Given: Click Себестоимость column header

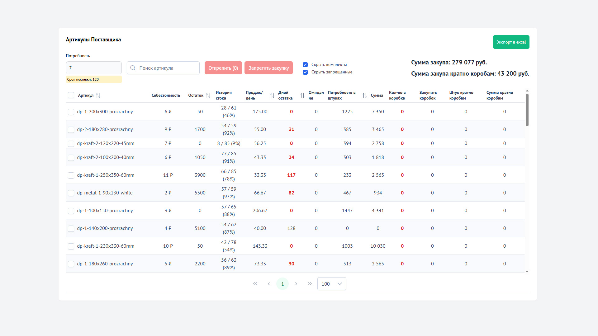Looking at the screenshot, I should [166, 96].
